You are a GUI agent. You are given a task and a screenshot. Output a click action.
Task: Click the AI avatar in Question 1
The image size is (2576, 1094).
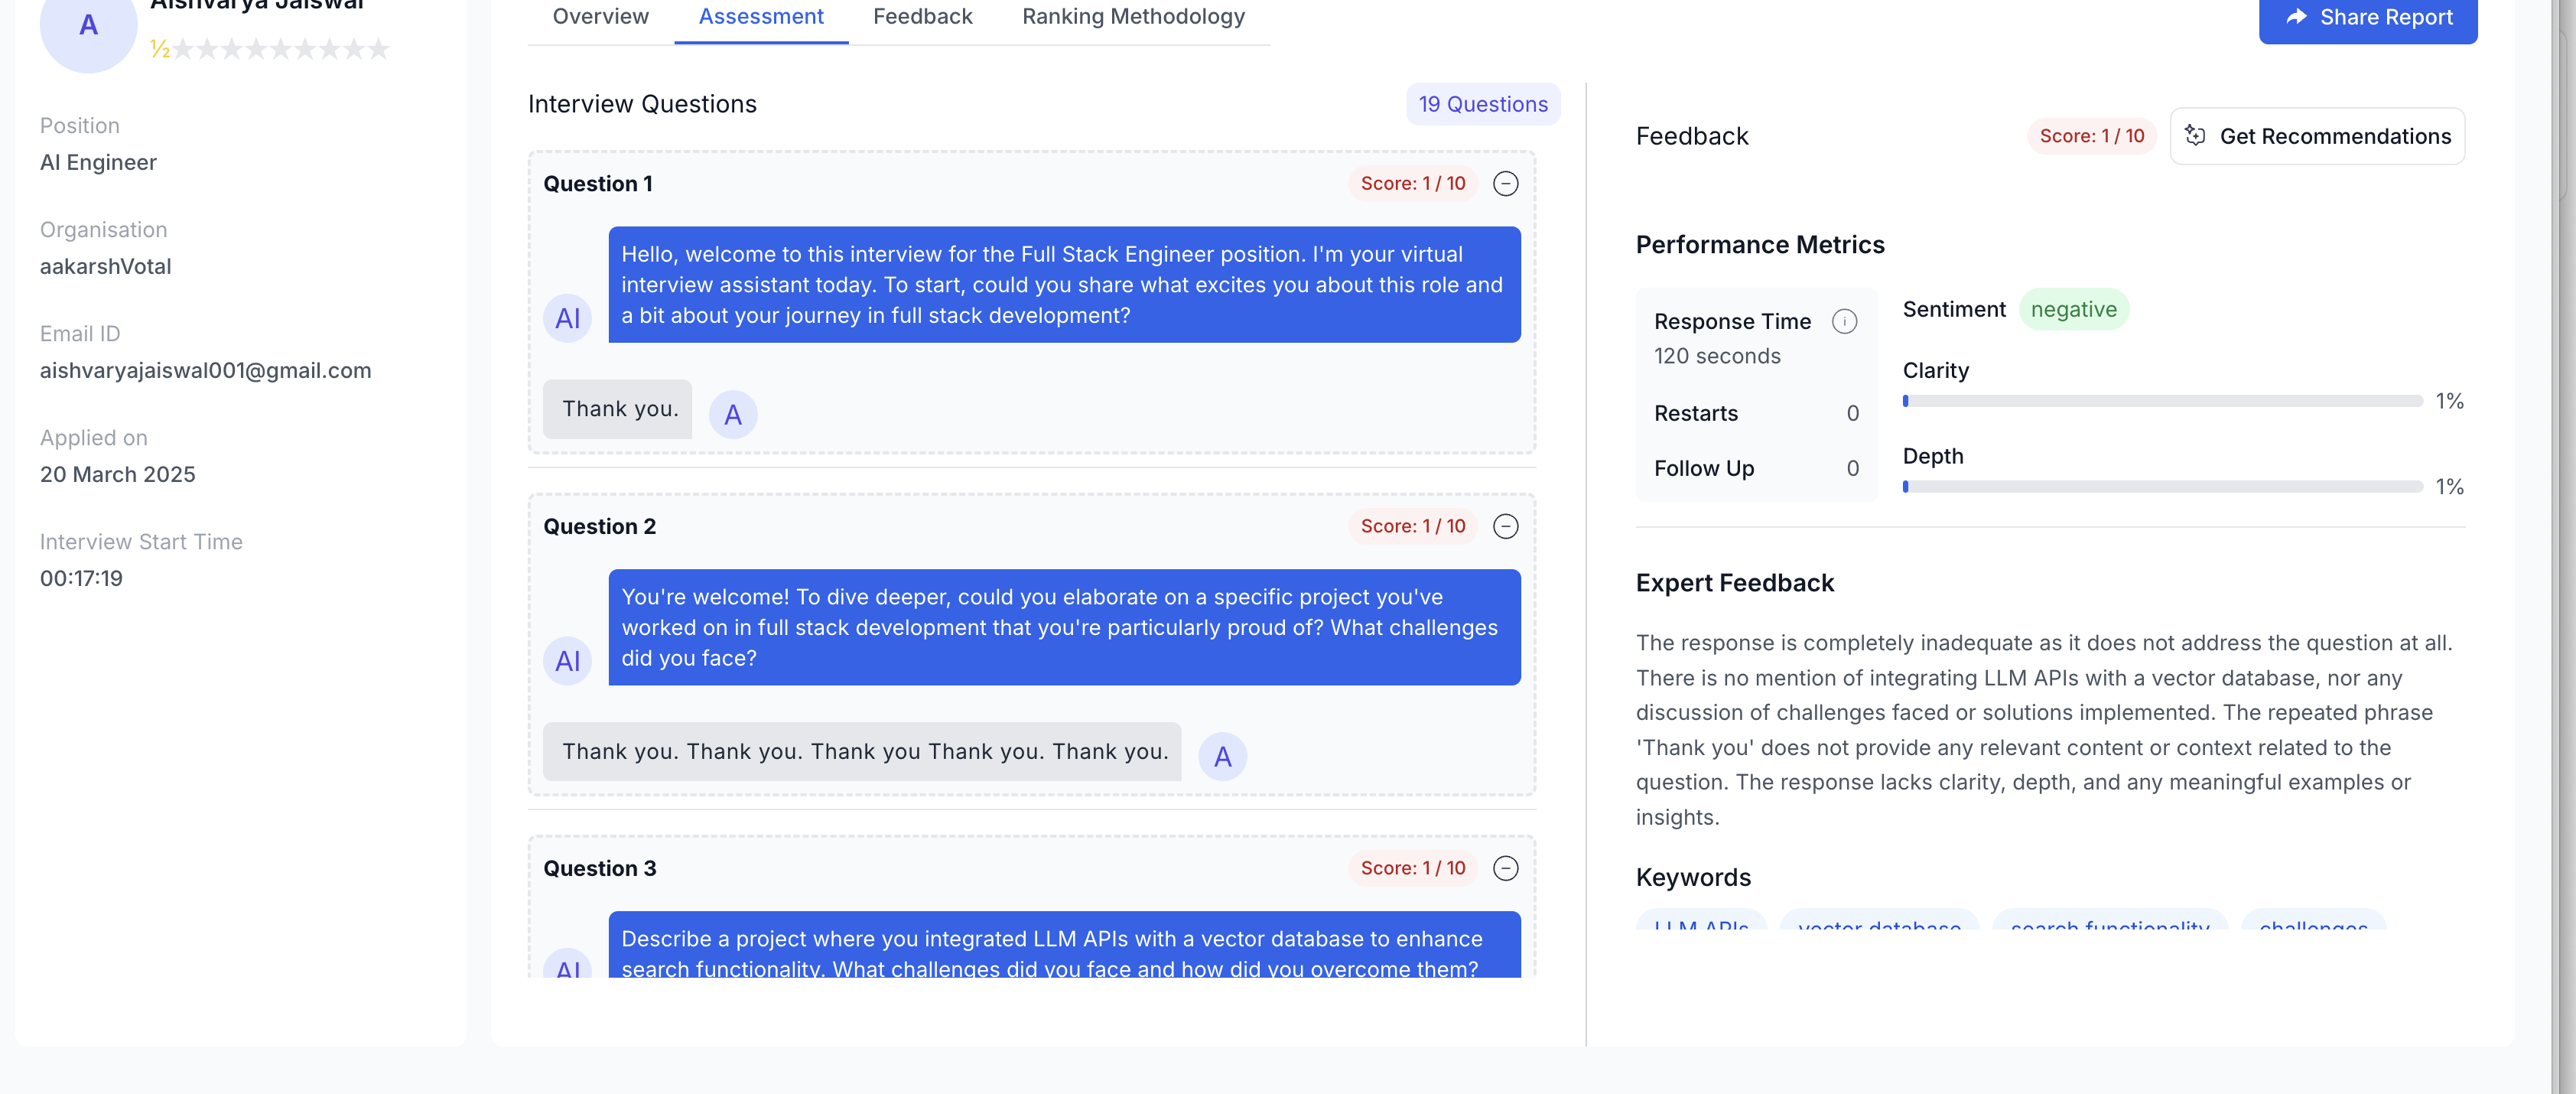(567, 317)
